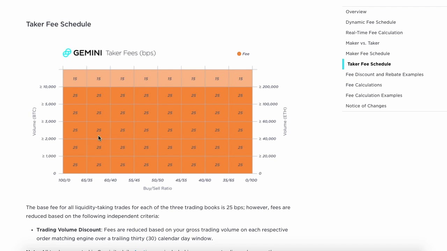Click the orange Fee legend dot
The height and width of the screenshot is (251, 447).
point(239,54)
